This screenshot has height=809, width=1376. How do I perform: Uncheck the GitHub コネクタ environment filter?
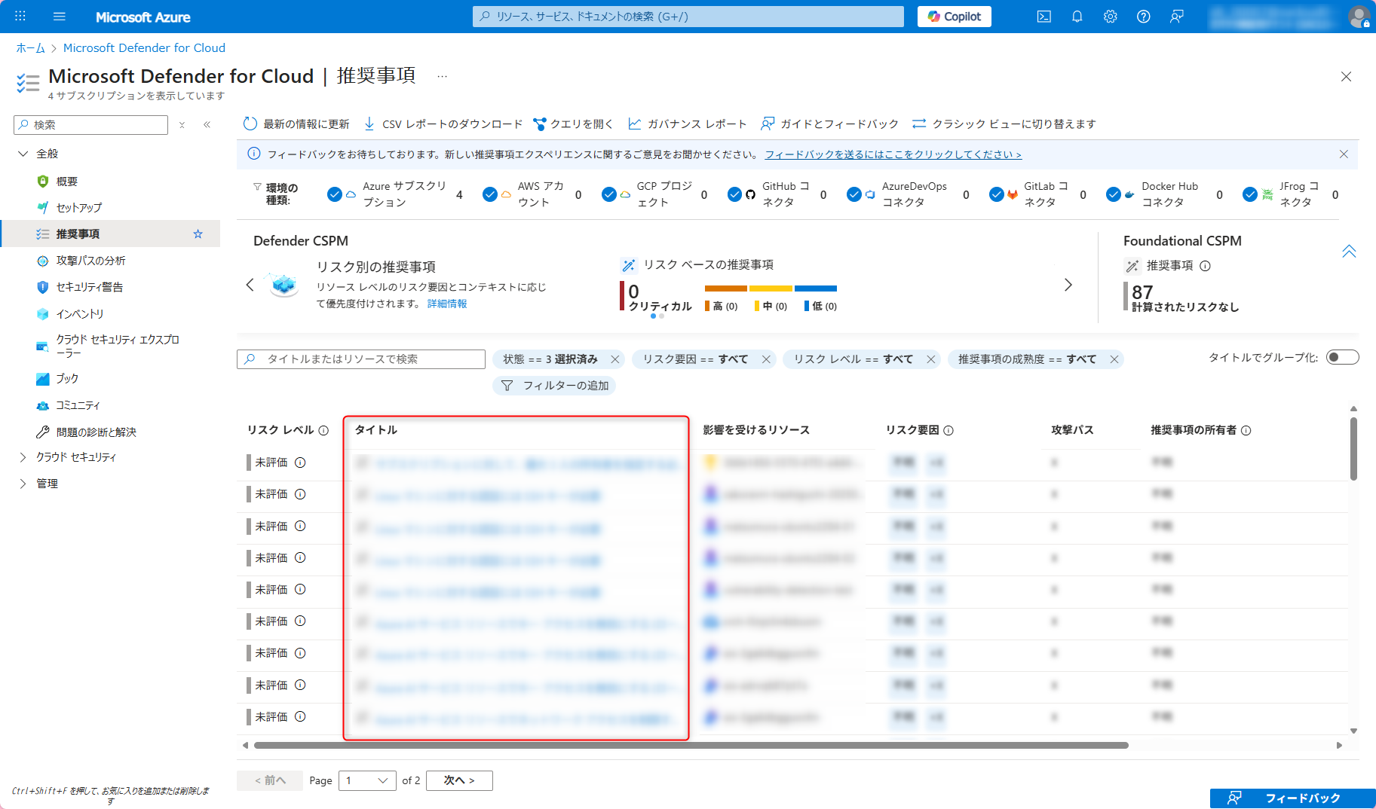pyautogui.click(x=735, y=194)
